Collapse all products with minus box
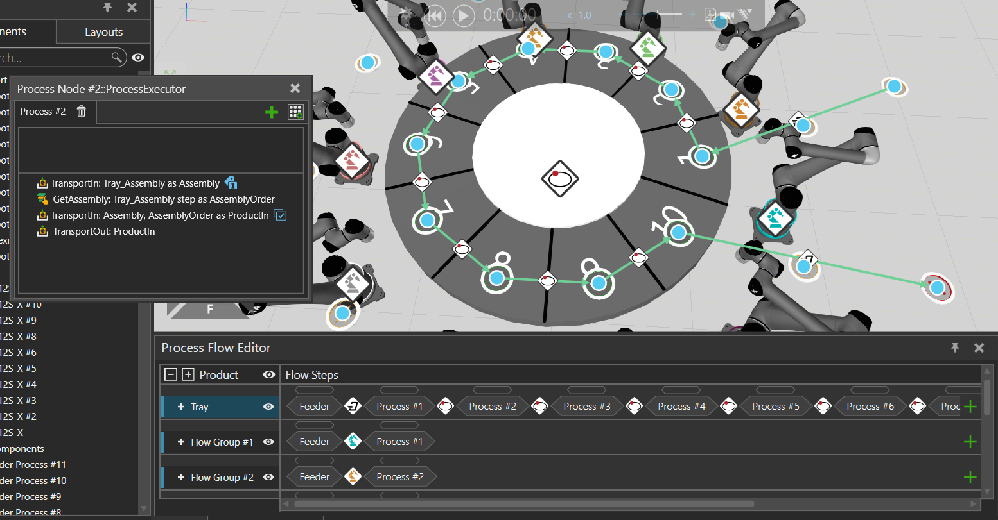The width and height of the screenshot is (998, 520). [171, 374]
